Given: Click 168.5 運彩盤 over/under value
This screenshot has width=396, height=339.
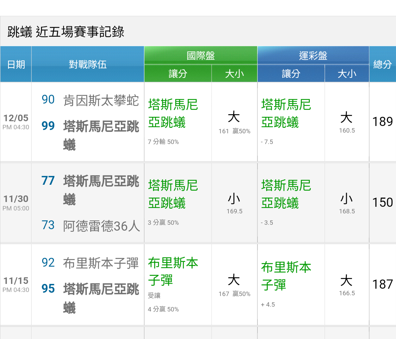Looking at the screenshot, I should 347,211.
